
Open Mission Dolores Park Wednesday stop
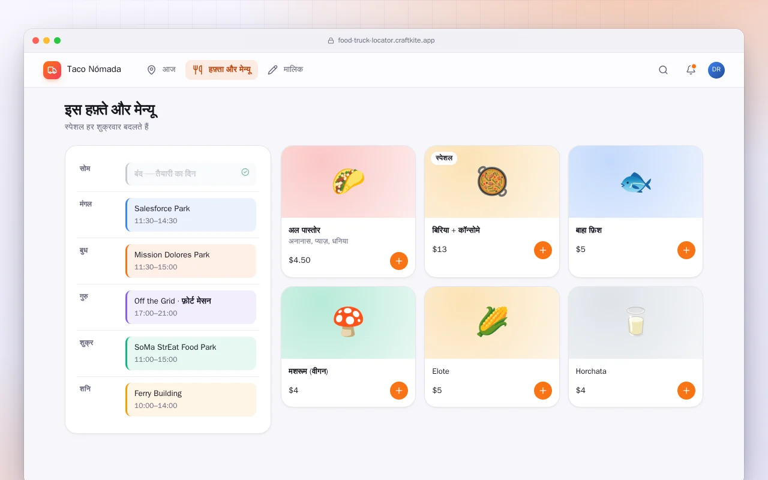(x=191, y=261)
